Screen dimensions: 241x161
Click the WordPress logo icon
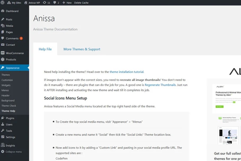(x=2, y=3)
